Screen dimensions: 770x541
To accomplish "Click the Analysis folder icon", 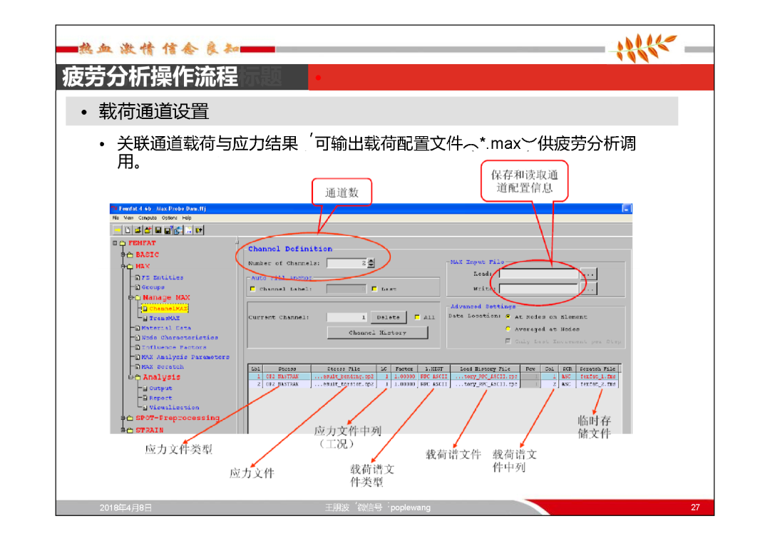I will pyautogui.click(x=138, y=378).
